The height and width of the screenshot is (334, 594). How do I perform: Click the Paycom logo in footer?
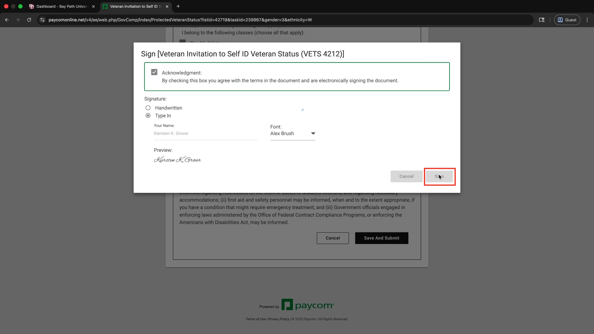pyautogui.click(x=308, y=305)
